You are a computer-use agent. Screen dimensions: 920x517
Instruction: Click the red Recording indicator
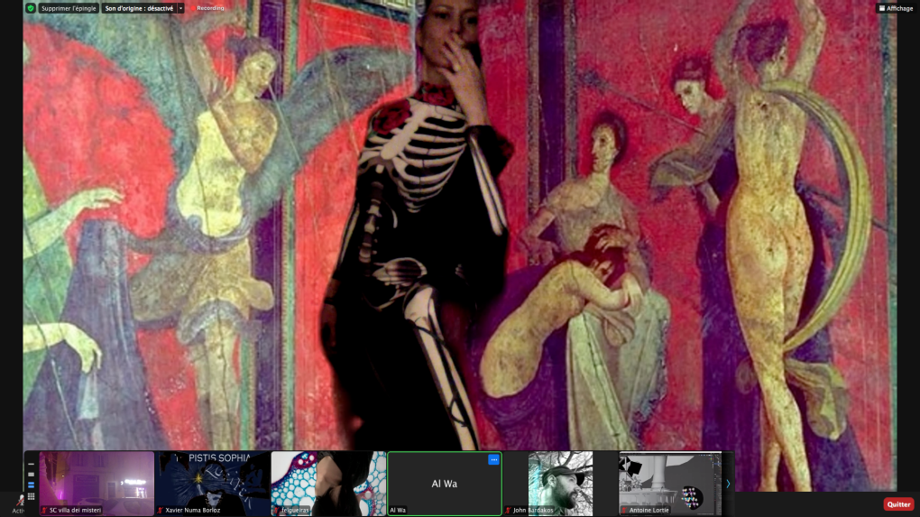(x=207, y=8)
